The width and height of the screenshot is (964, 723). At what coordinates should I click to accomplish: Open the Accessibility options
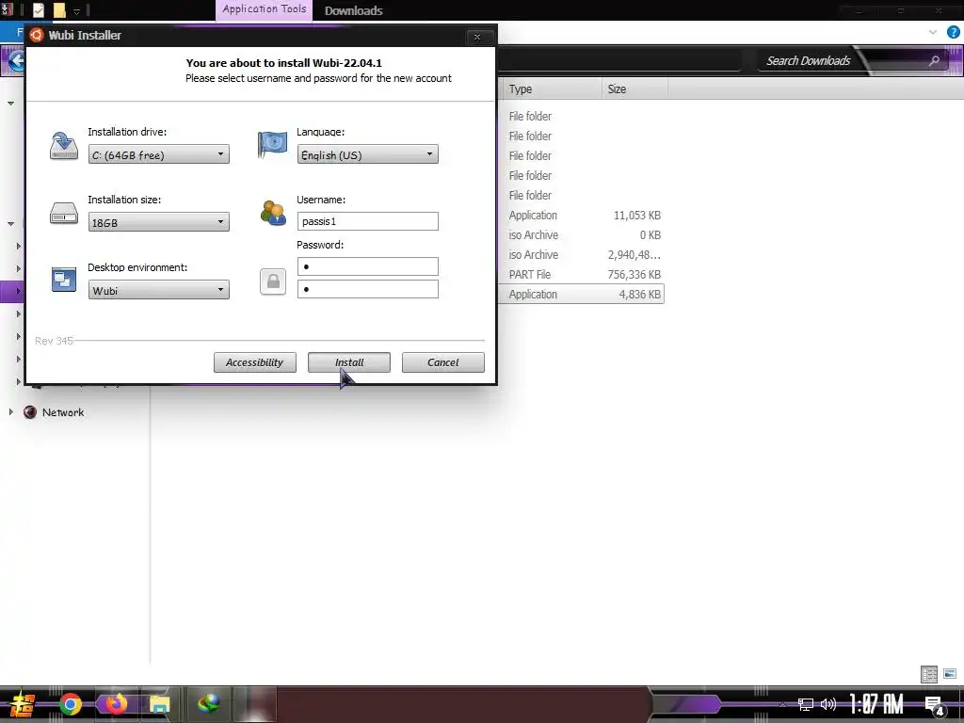pyautogui.click(x=254, y=362)
